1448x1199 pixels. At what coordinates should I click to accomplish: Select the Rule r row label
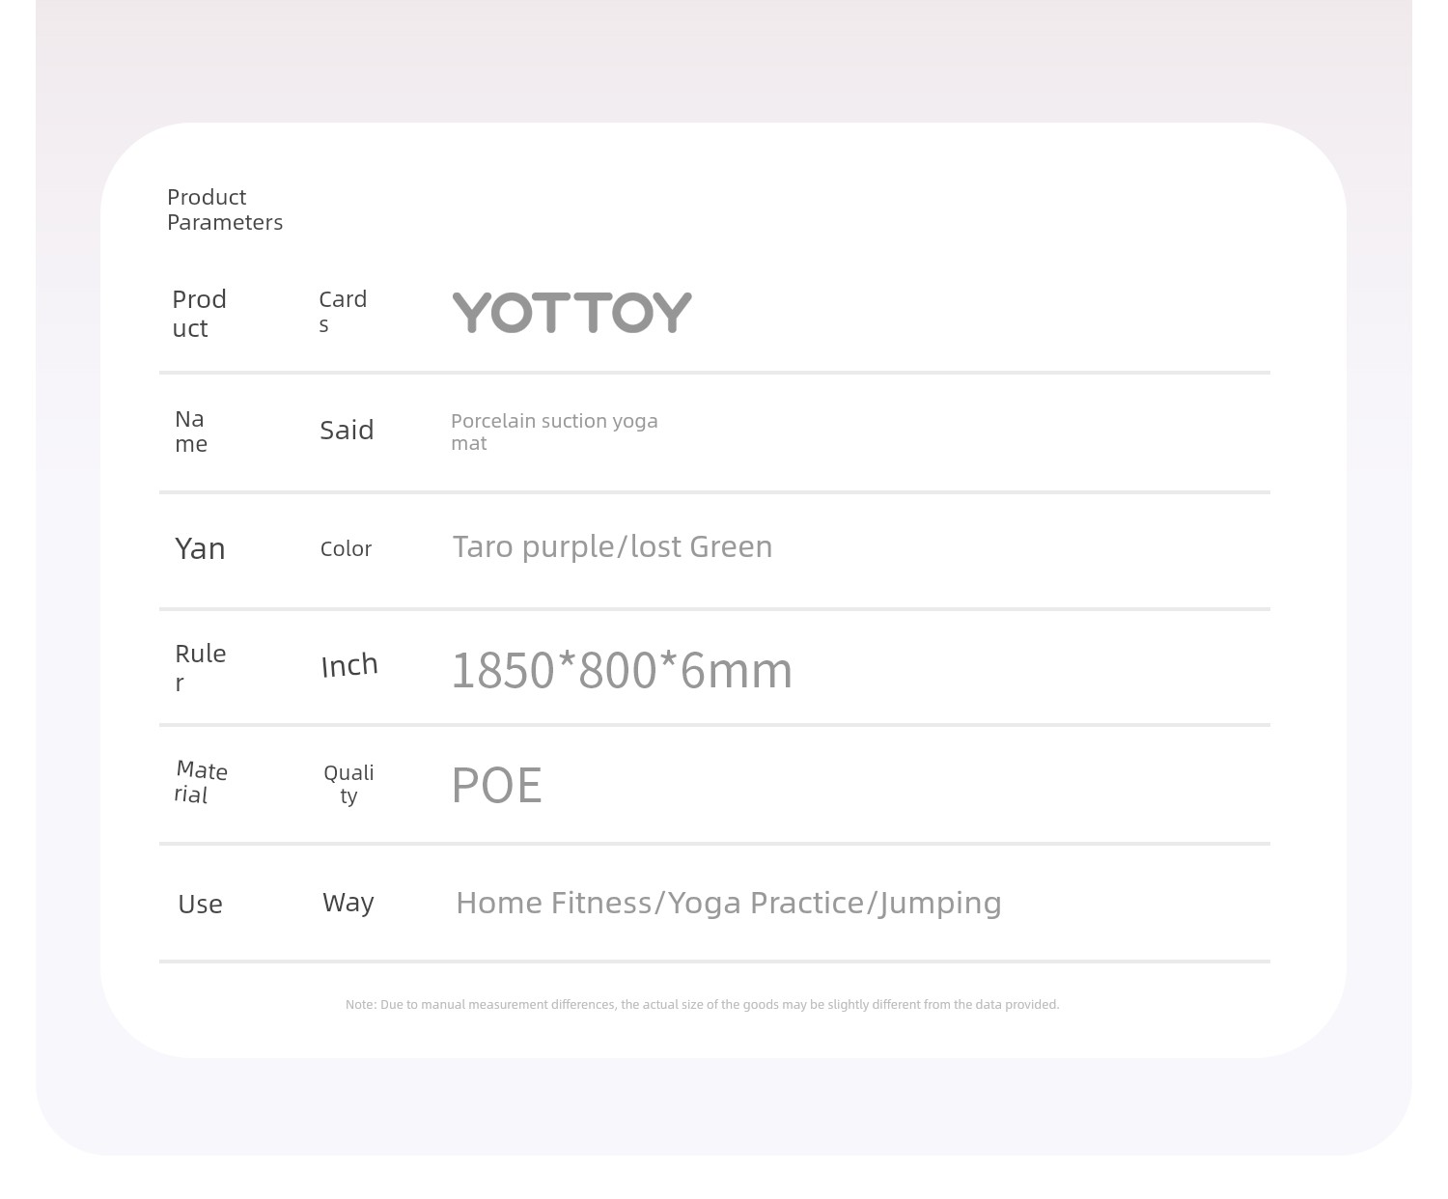pos(201,667)
